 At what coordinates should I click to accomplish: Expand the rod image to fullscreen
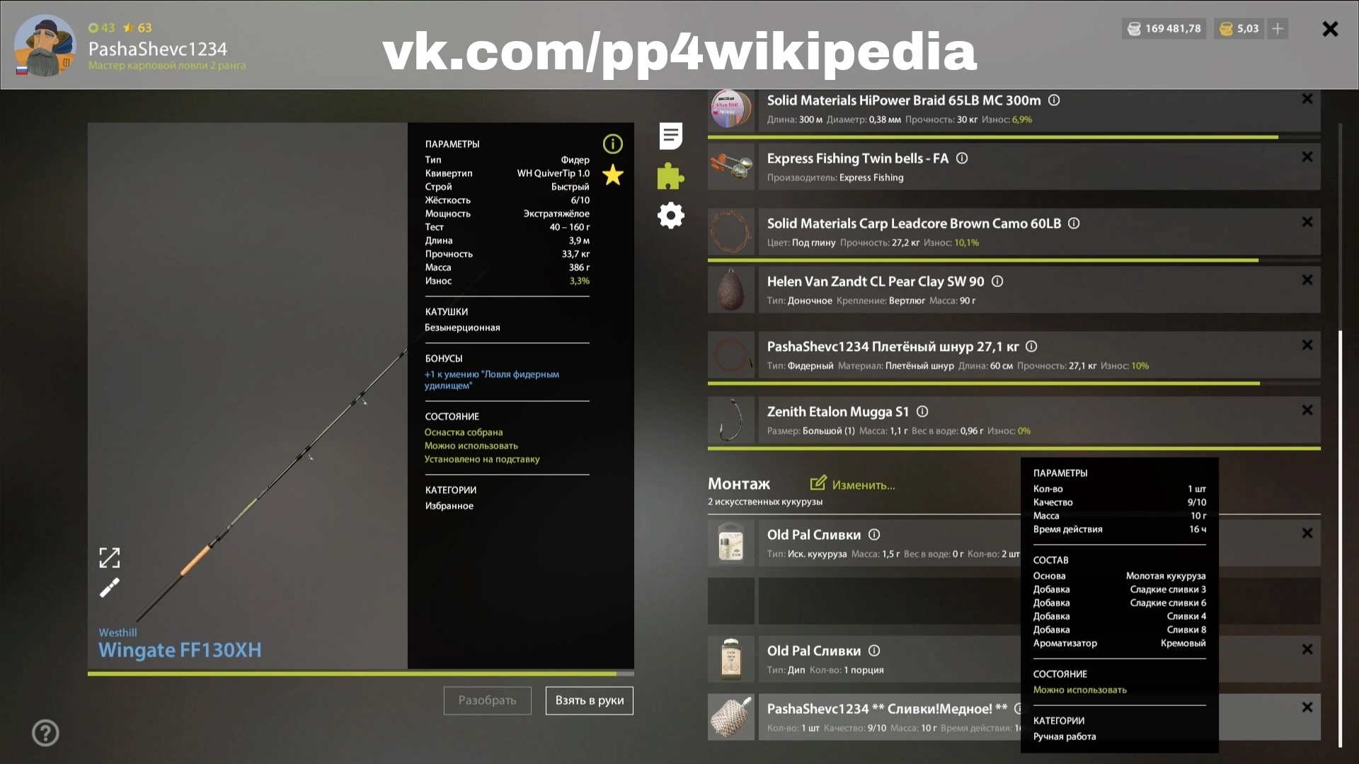[109, 557]
